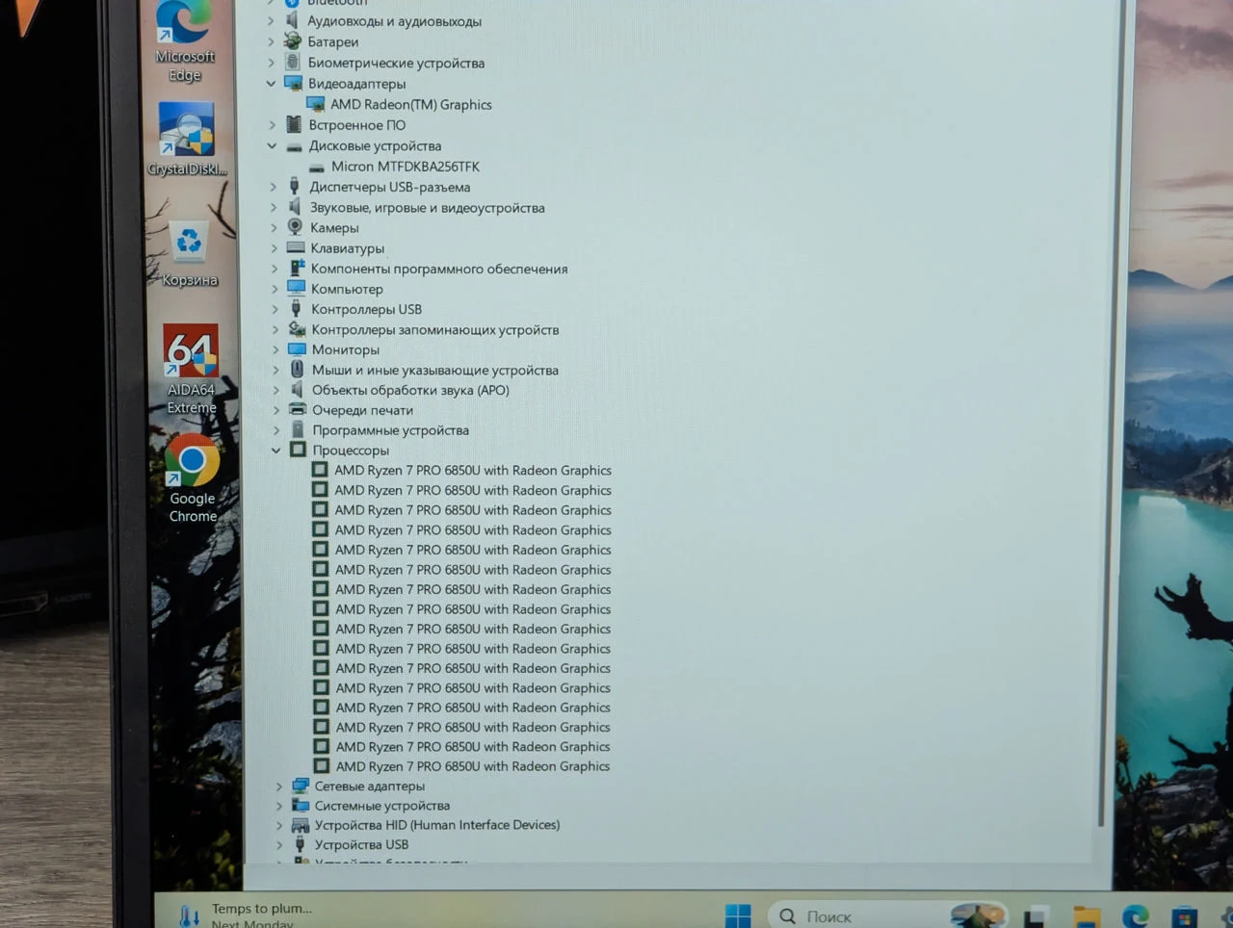This screenshot has width=1233, height=928.
Task: Select the Встроенное ПО label
Action: [357, 125]
